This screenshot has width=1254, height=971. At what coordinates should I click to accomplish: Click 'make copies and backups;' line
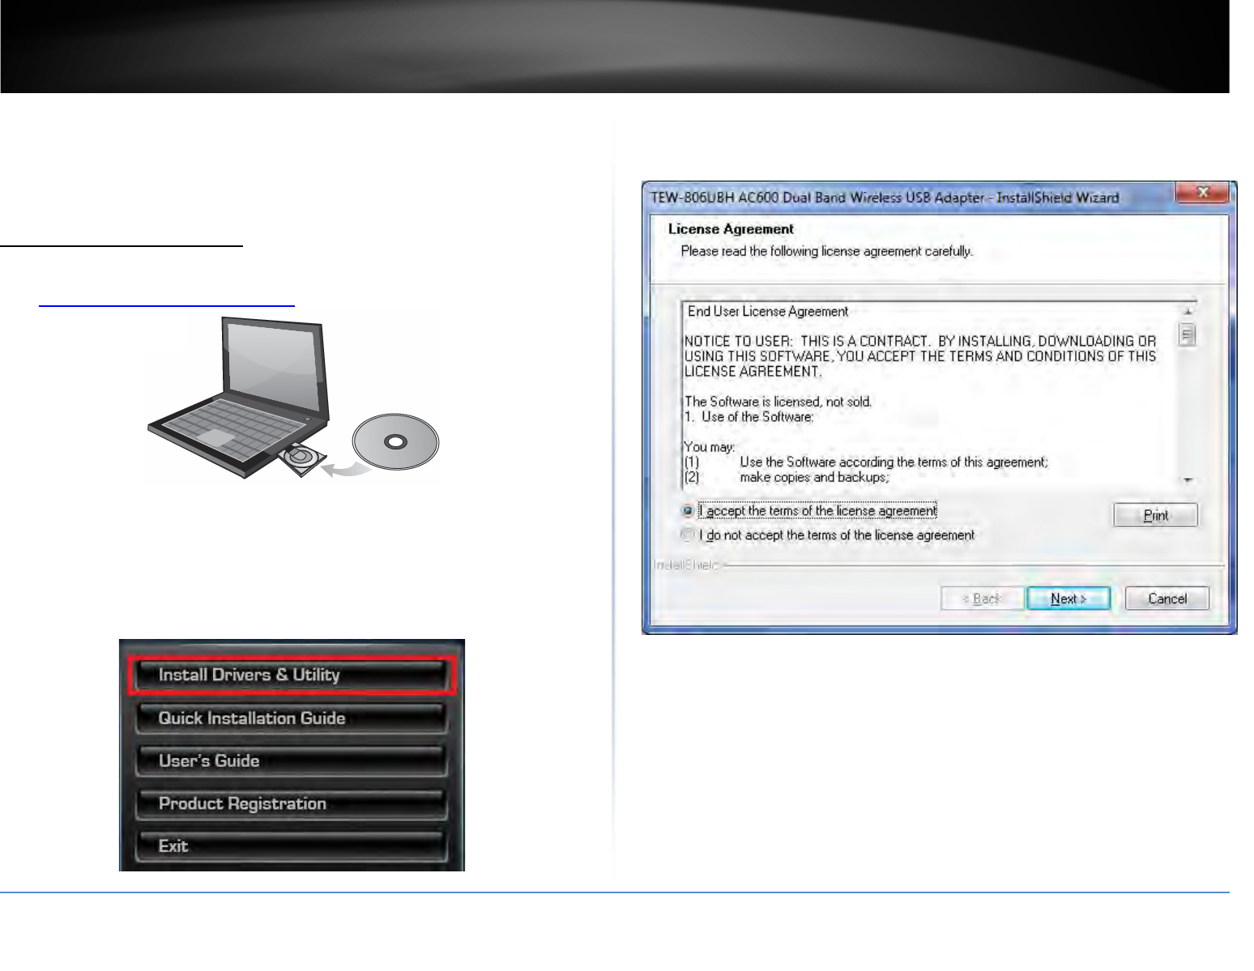coord(814,478)
